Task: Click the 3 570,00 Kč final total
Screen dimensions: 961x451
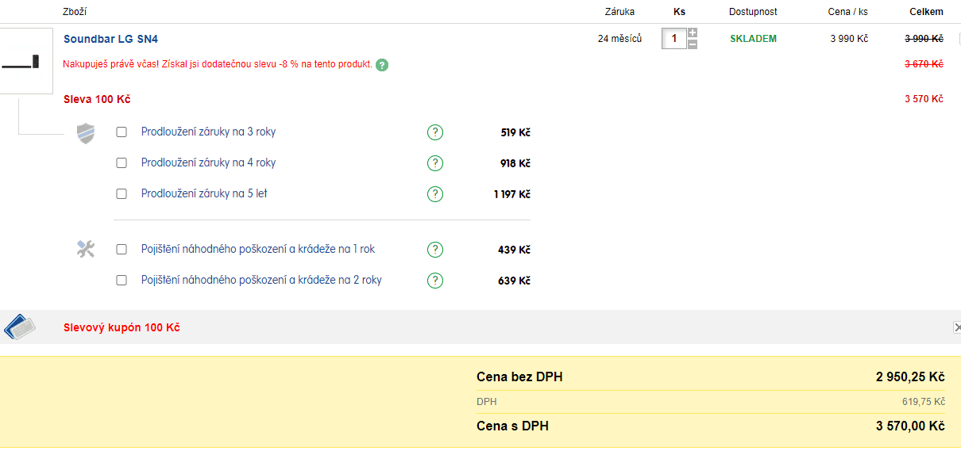Action: pyautogui.click(x=910, y=426)
